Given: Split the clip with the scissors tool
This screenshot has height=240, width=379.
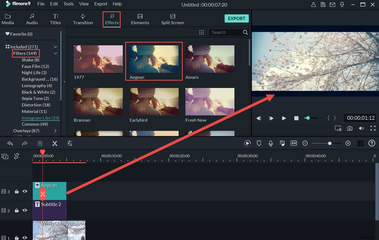Looking at the screenshot, I should tap(55, 143).
